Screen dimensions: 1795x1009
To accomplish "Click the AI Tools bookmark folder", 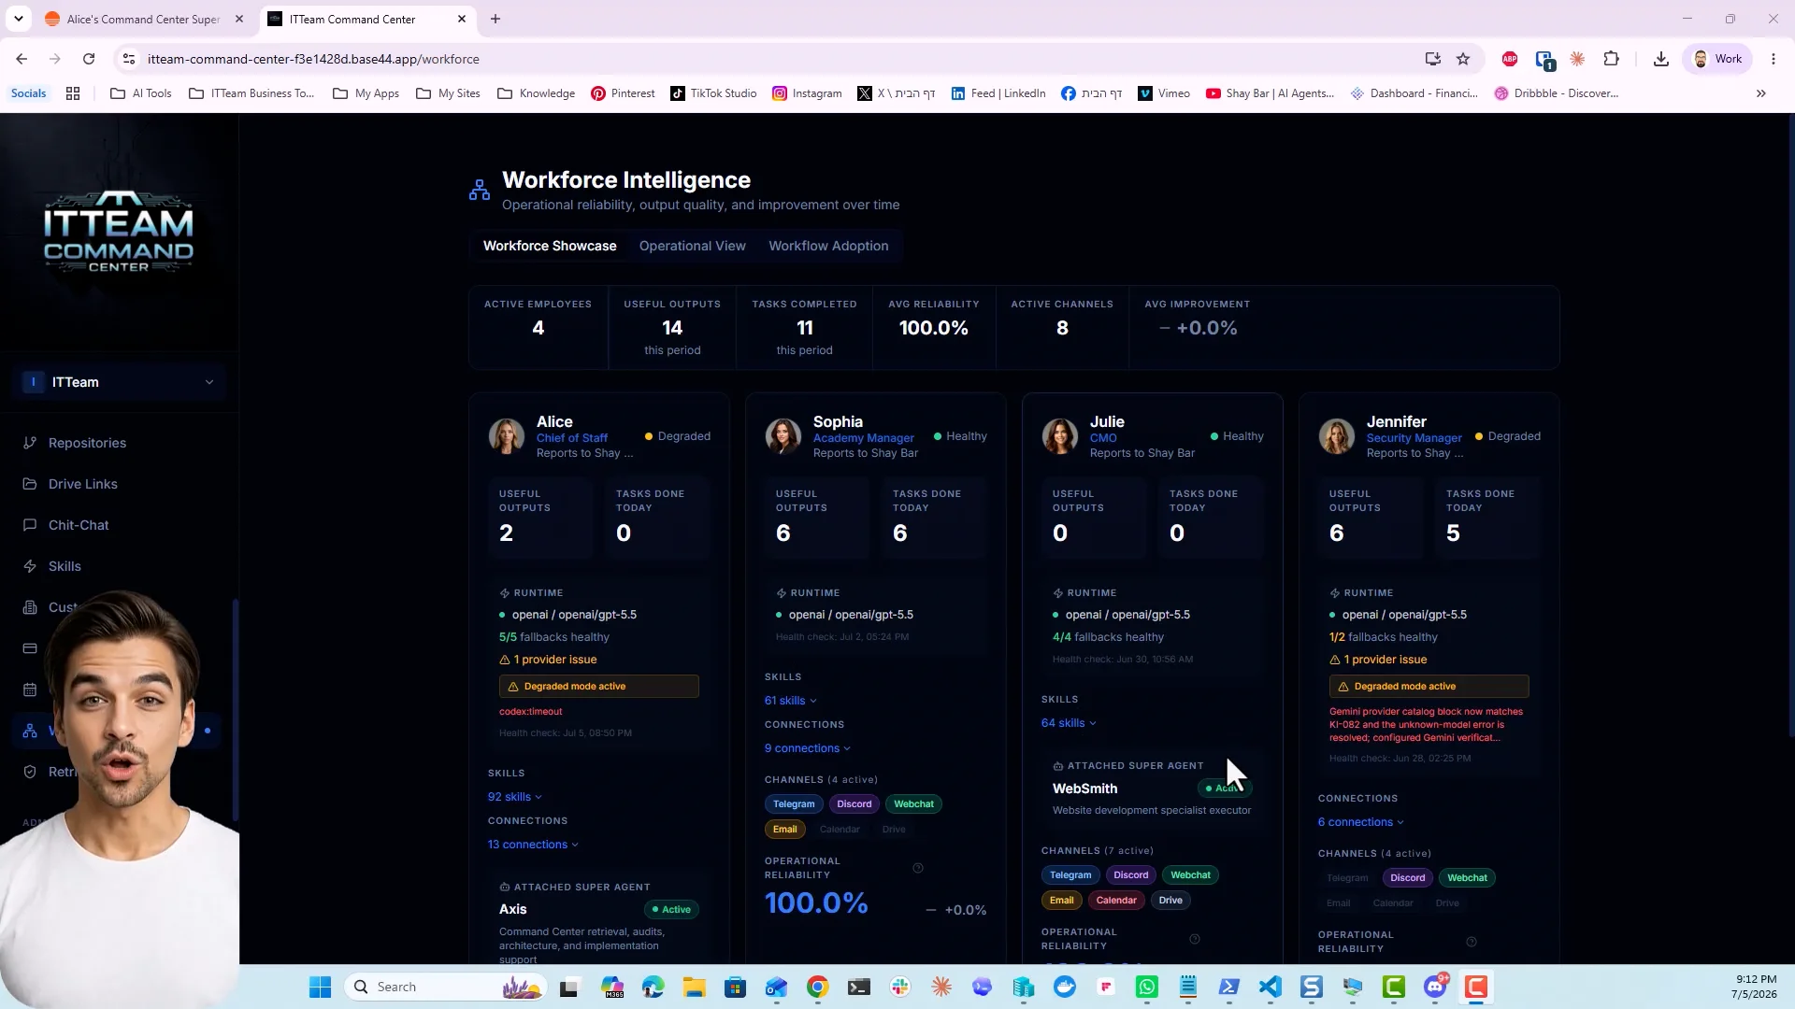I will pos(141,93).
